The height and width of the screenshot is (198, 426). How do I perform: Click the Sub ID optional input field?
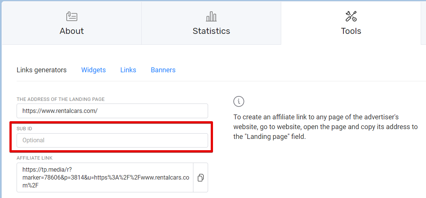coord(112,140)
